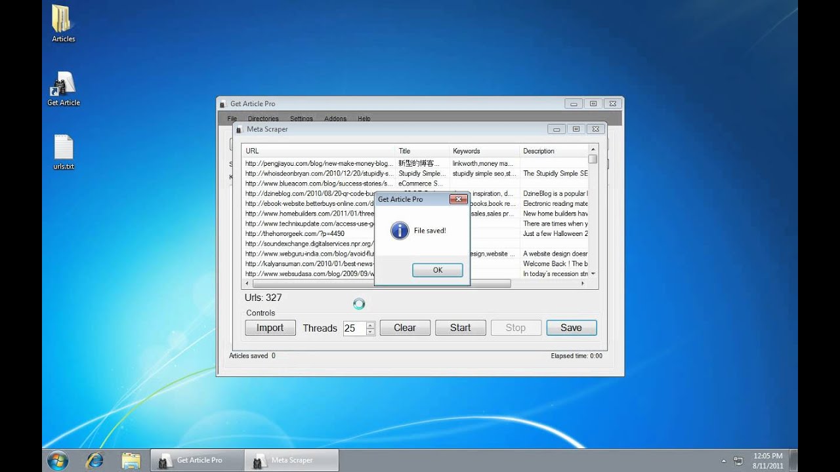Select the homebuilders.com URL row

(309, 214)
